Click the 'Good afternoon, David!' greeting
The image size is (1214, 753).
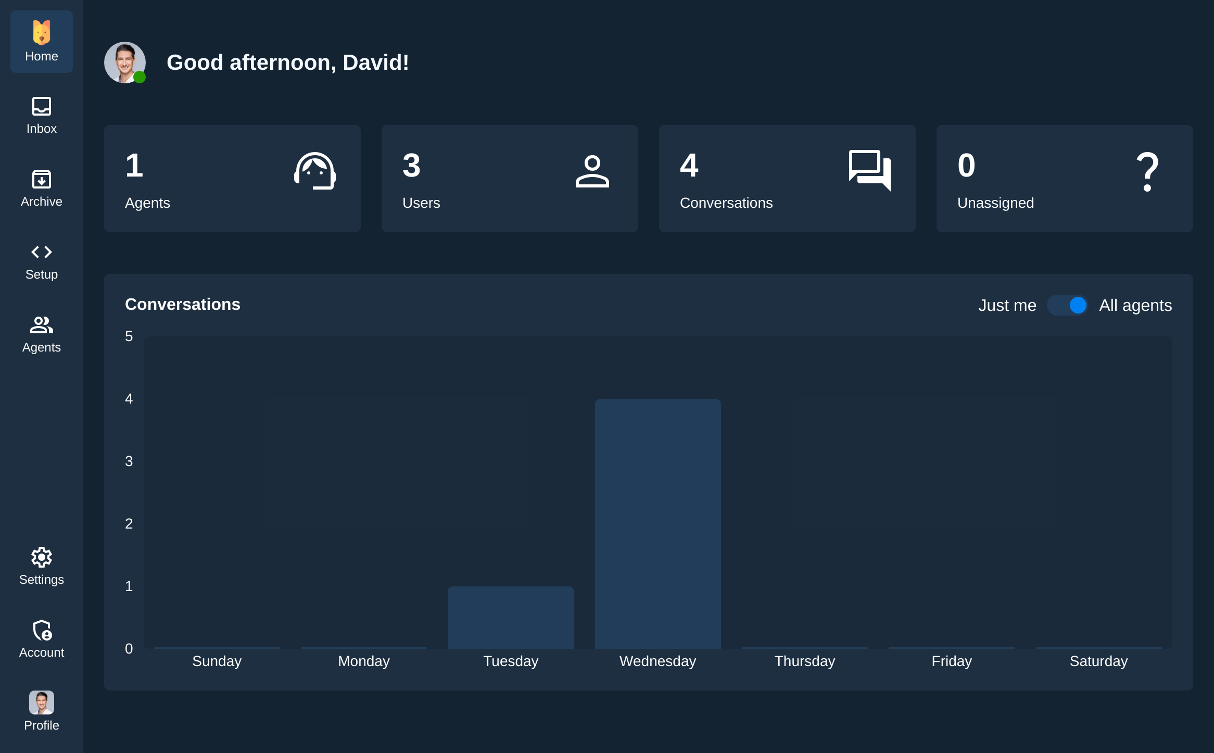[288, 62]
